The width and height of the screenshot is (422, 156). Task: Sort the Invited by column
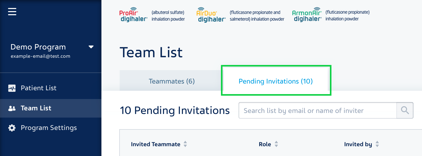coord(377,144)
